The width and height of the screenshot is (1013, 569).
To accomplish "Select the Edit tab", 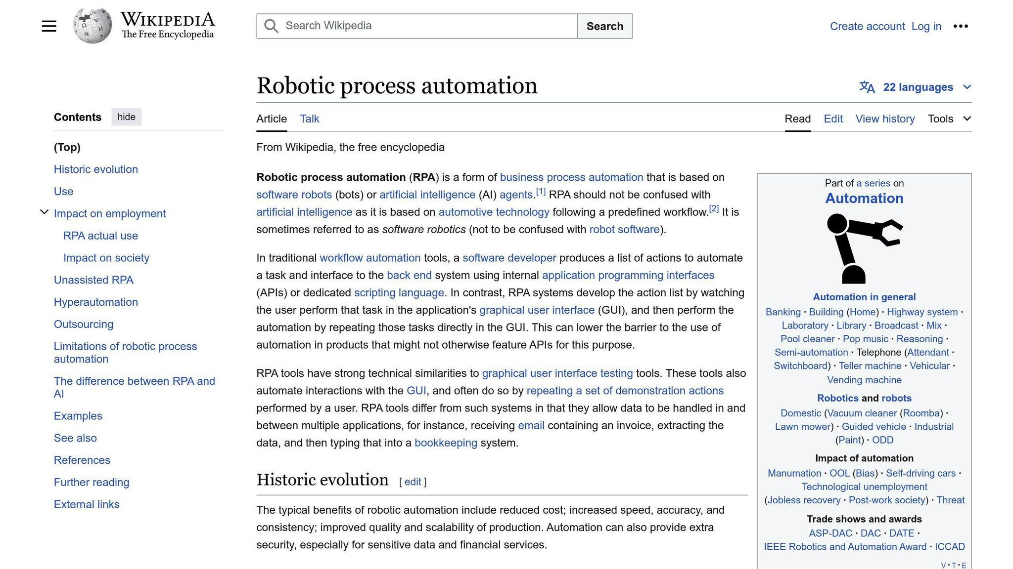I will click(x=833, y=119).
